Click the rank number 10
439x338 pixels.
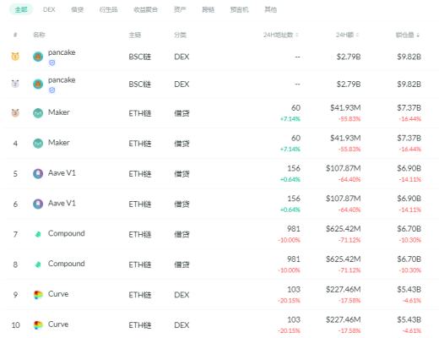[15, 325]
